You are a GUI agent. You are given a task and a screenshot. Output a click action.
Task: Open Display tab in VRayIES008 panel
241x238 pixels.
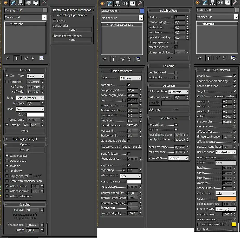(x=228, y=3)
